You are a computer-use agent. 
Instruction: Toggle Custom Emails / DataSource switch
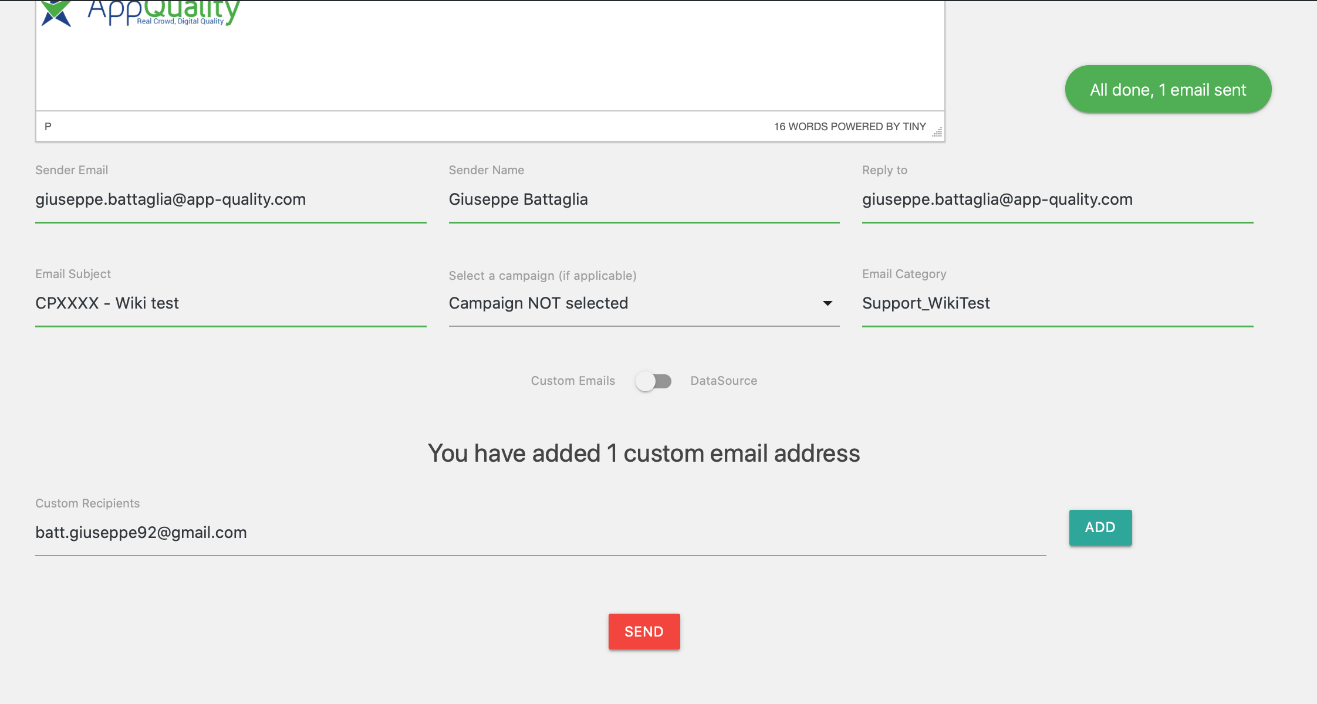[653, 381]
